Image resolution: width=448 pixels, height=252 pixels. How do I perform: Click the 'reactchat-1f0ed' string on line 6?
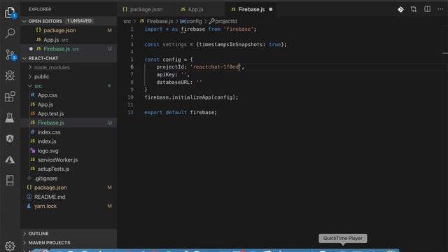216,67
